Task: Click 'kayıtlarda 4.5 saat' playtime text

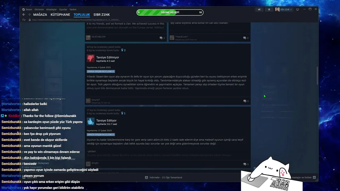Action: coord(105,61)
